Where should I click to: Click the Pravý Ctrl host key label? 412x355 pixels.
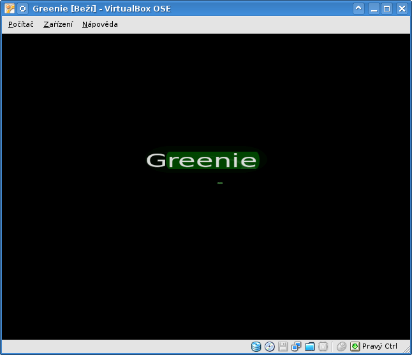[379, 346]
